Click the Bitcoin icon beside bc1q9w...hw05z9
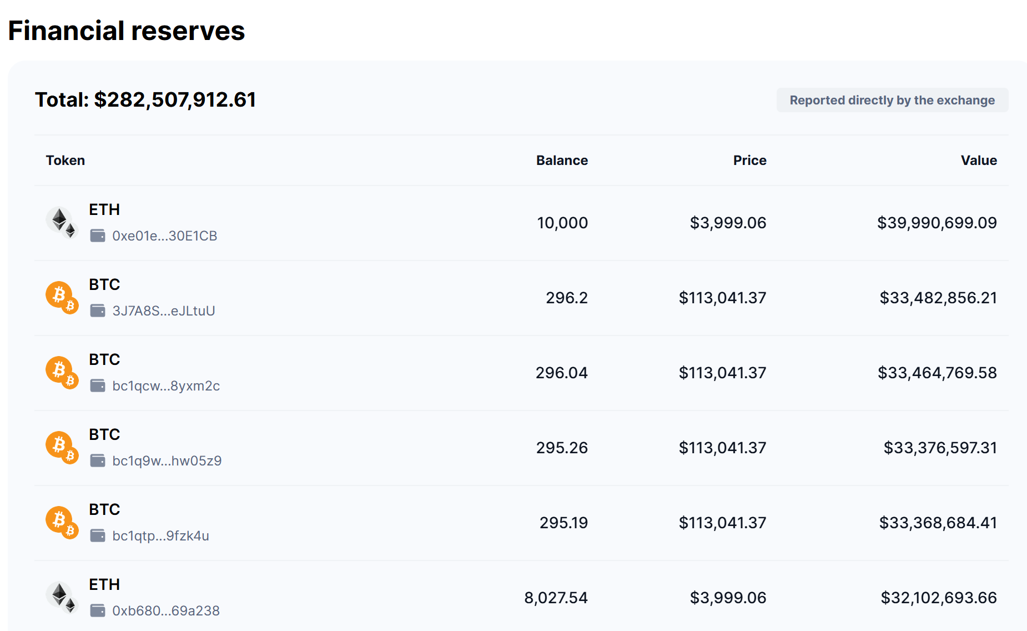Screen dimensions: 1027x631 point(62,448)
